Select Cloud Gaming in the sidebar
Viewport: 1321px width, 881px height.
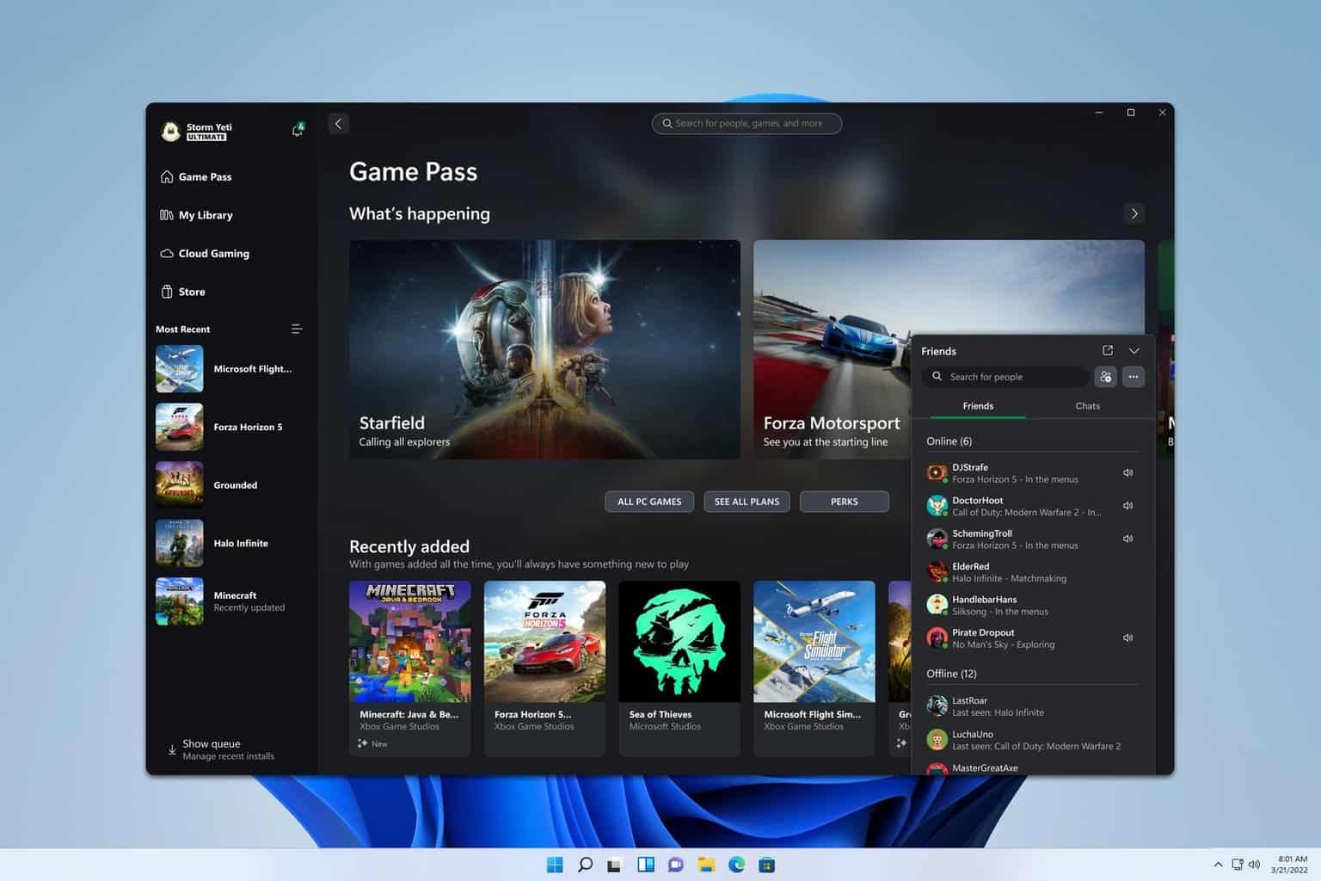pyautogui.click(x=205, y=253)
